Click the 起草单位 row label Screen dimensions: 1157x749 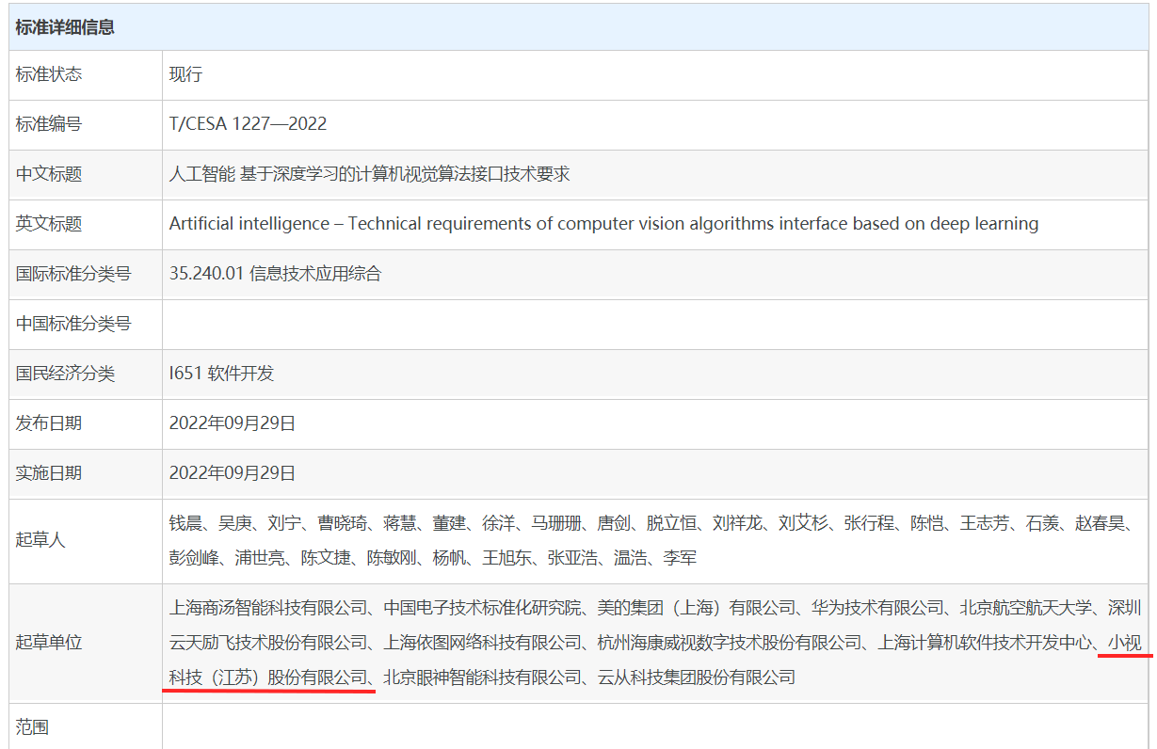click(x=49, y=642)
